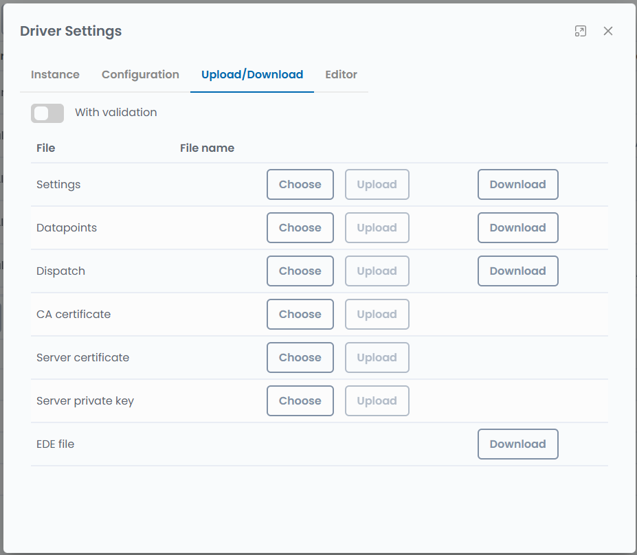
Task: Click the File name column header
Action: (208, 148)
